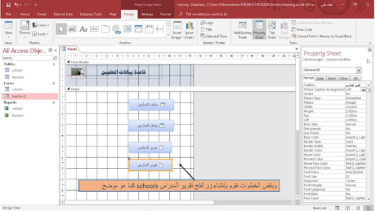Switch to the Create ribbon tab
Screen dimensions: 375x211
coord(42,14)
